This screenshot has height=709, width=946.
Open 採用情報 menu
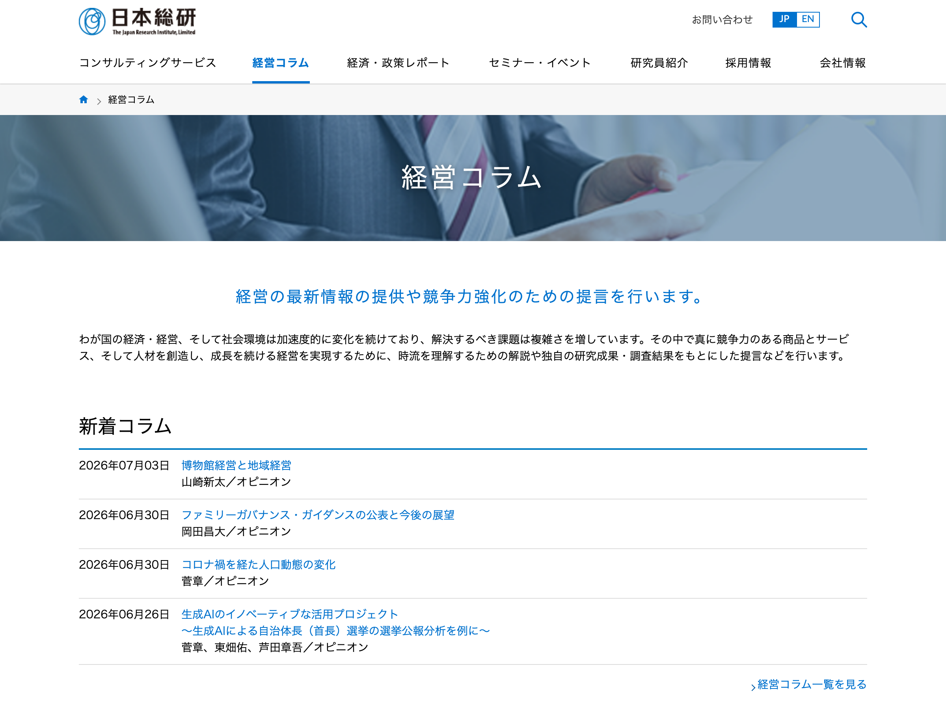point(749,63)
